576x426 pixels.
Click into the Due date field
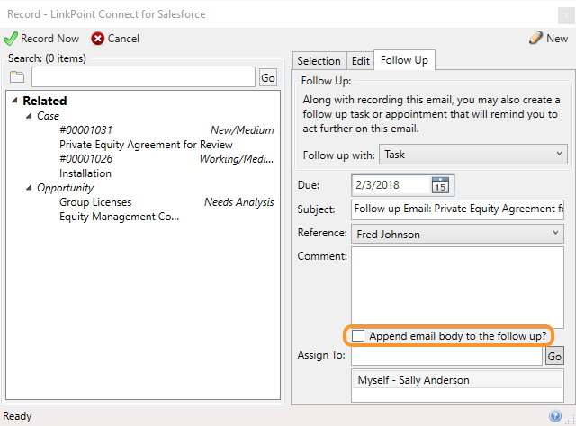click(x=391, y=185)
